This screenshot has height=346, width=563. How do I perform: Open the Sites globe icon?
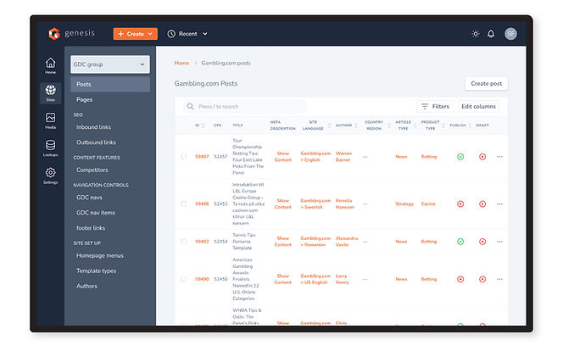click(50, 92)
